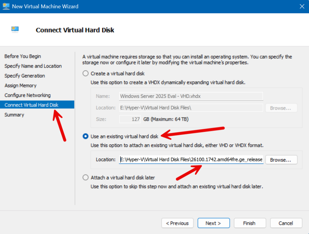
Task: Select Connect Virtual Hard Disk step
Action: (x=37, y=105)
